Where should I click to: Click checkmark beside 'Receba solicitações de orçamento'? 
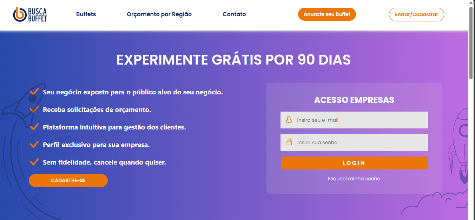click(x=34, y=109)
